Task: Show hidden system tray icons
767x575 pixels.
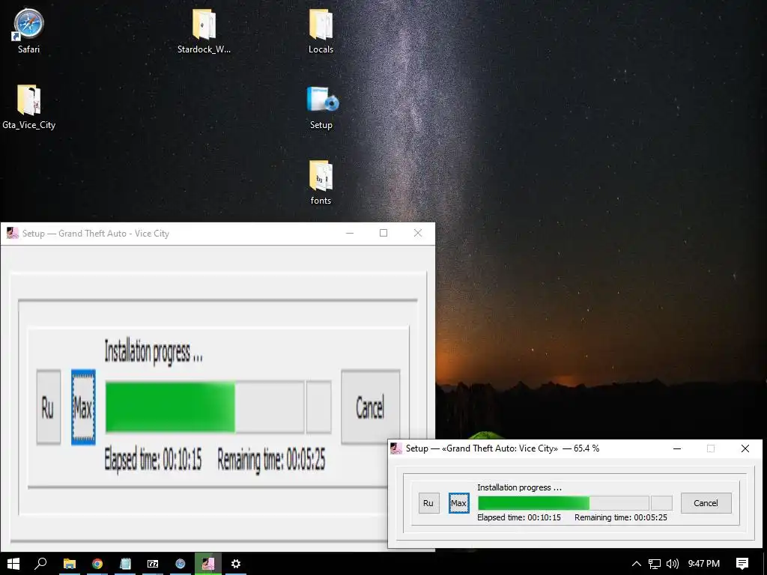Action: point(637,564)
